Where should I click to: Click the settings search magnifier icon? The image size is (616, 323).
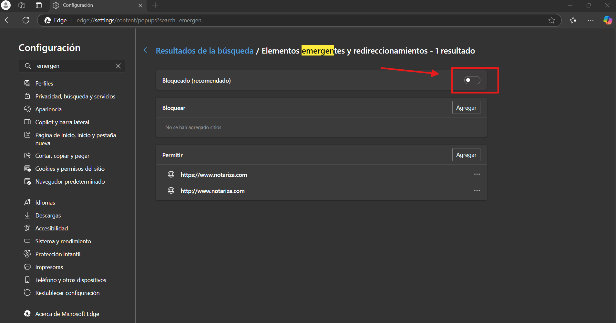click(28, 66)
